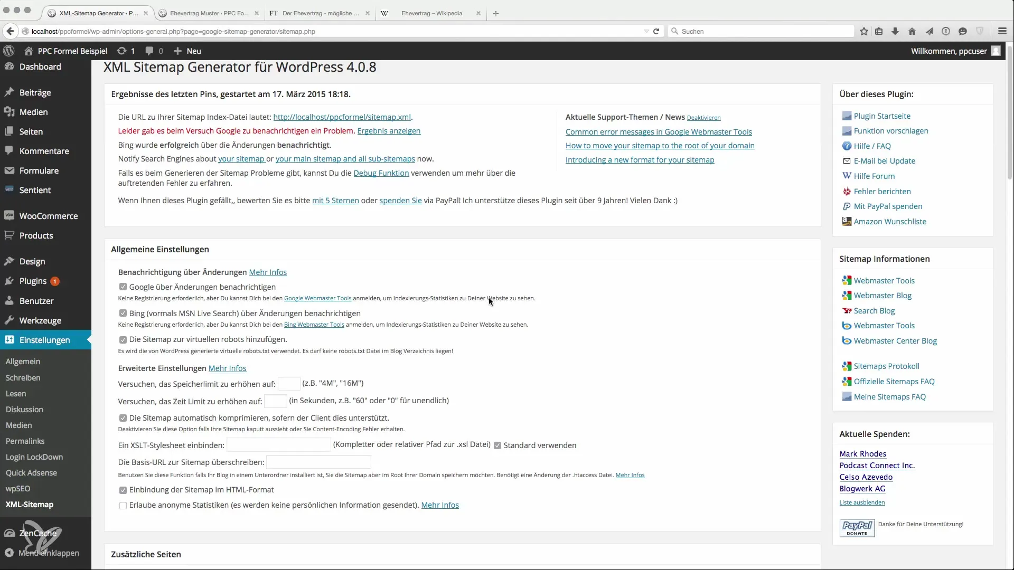Viewport: 1014px width, 570px height.
Task: Switch to the Der Ehevertrag browser tab
Action: 320,13
